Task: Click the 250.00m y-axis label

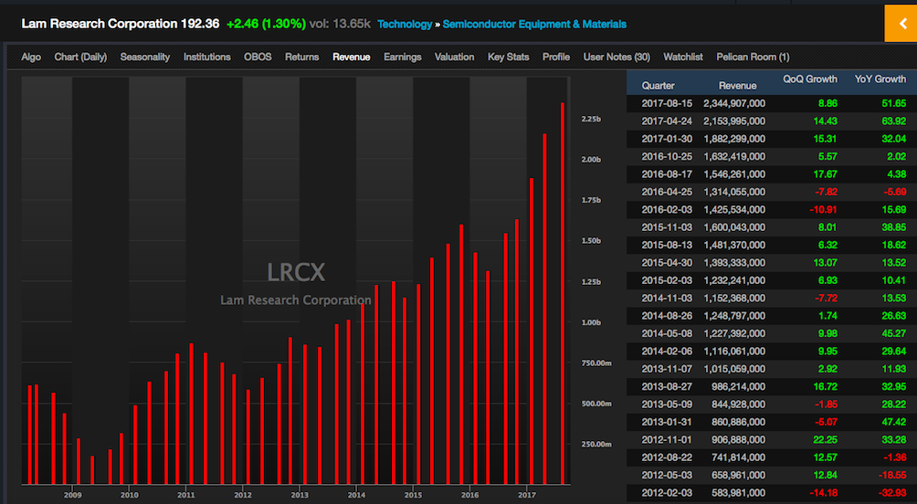Action: [x=596, y=444]
